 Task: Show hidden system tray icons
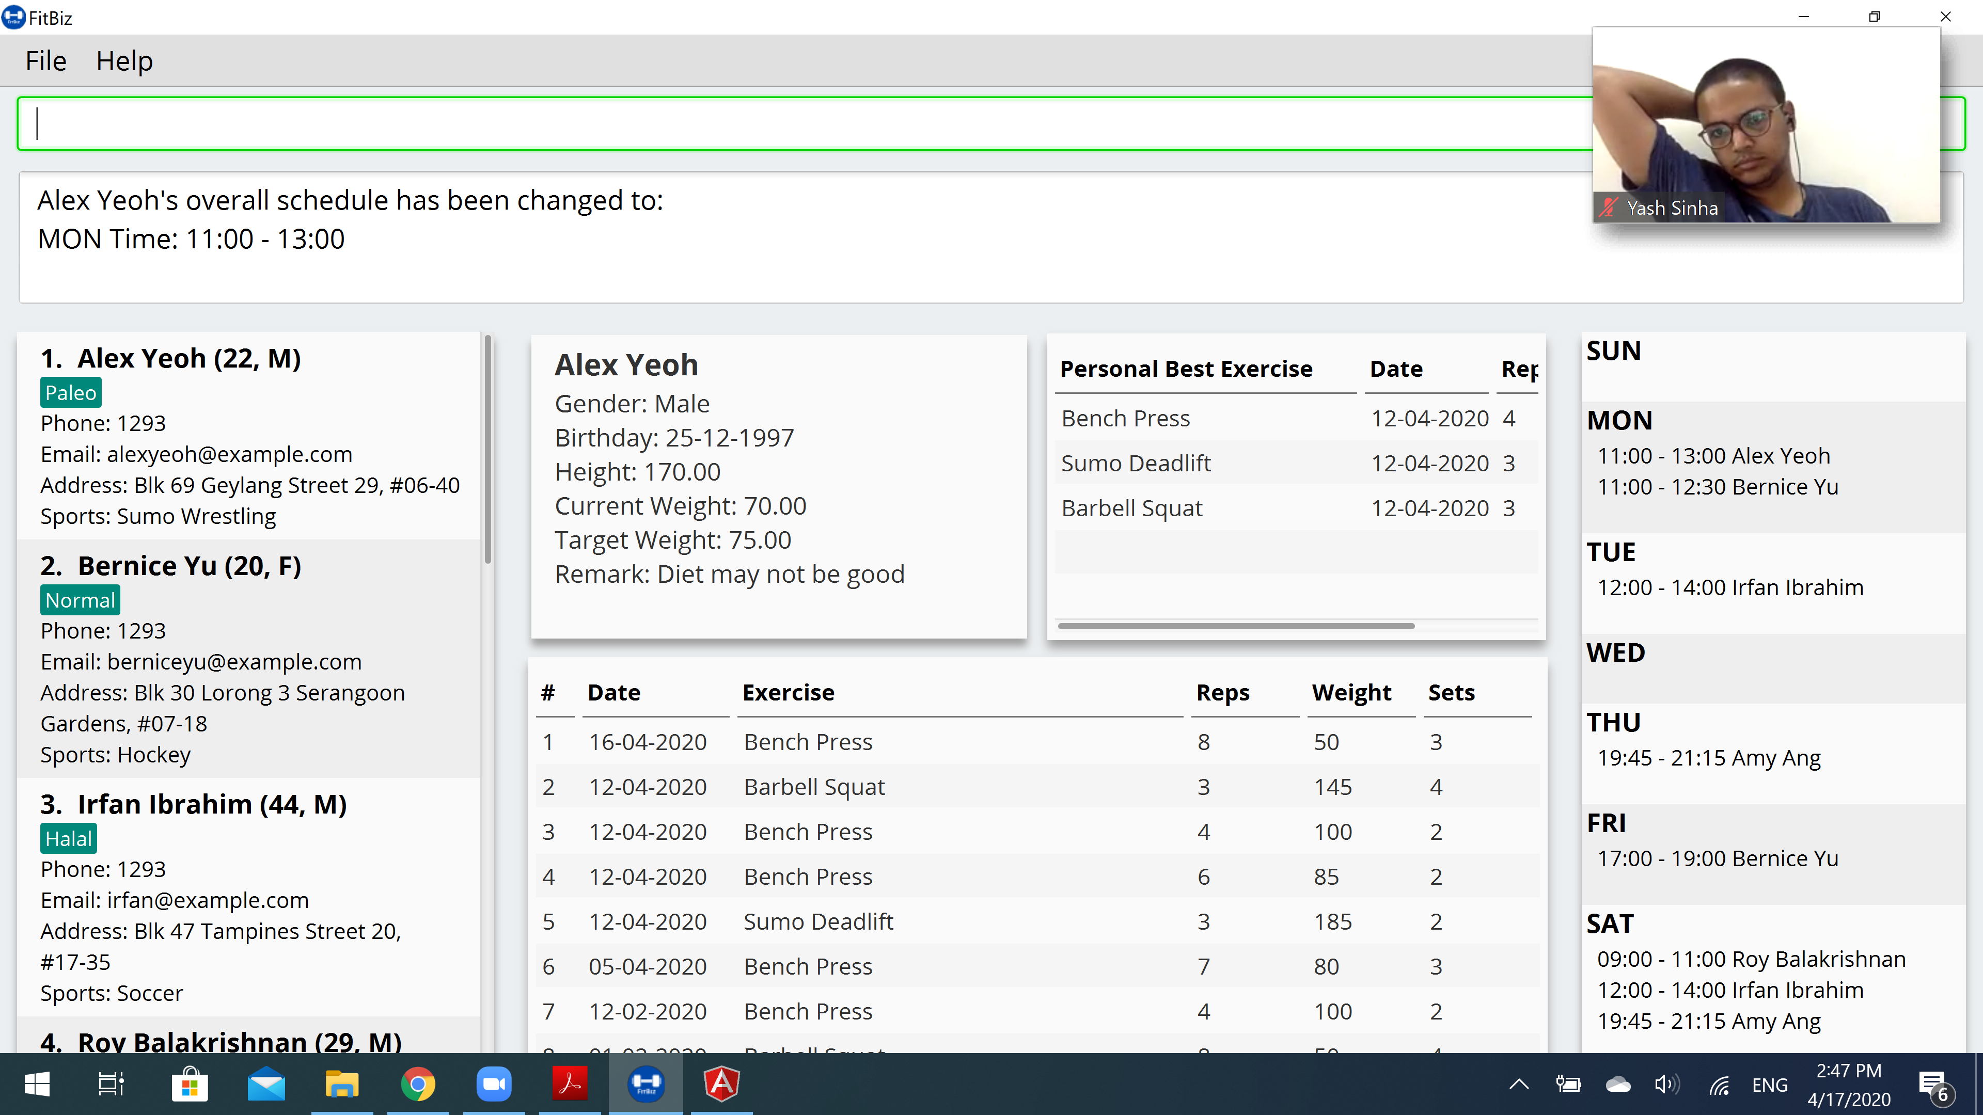(1519, 1084)
